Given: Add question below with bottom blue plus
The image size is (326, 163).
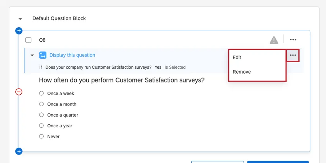Looking at the screenshot, I should click(x=19, y=151).
